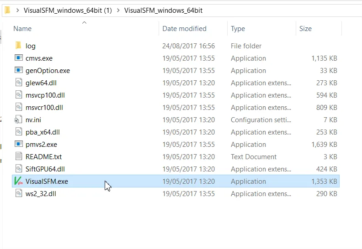Screen dimensions: 362x249
Task: Click the 3 KB size of README.txt
Action: [x=330, y=157]
